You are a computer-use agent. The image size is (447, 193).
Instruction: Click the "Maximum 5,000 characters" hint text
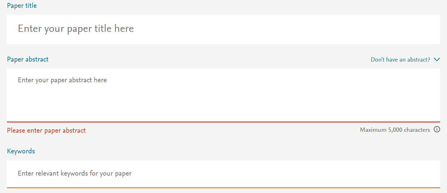pos(395,130)
